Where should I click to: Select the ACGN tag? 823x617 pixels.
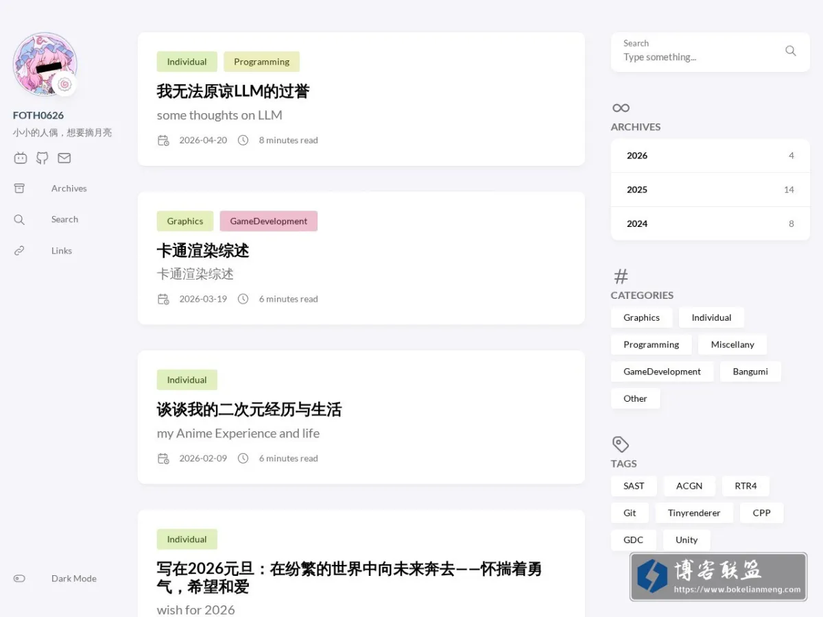[x=689, y=486]
